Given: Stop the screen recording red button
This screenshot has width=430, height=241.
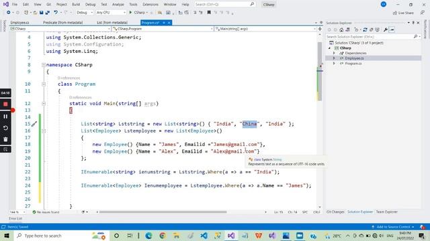Looking at the screenshot, I should coord(5,104).
